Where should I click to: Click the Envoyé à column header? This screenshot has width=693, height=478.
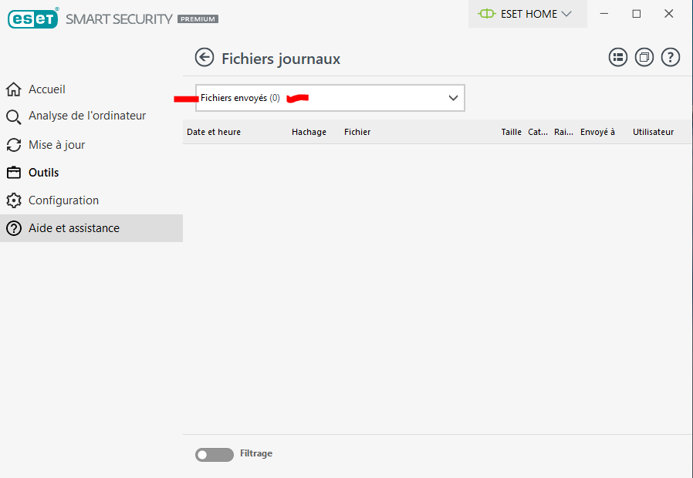point(597,132)
